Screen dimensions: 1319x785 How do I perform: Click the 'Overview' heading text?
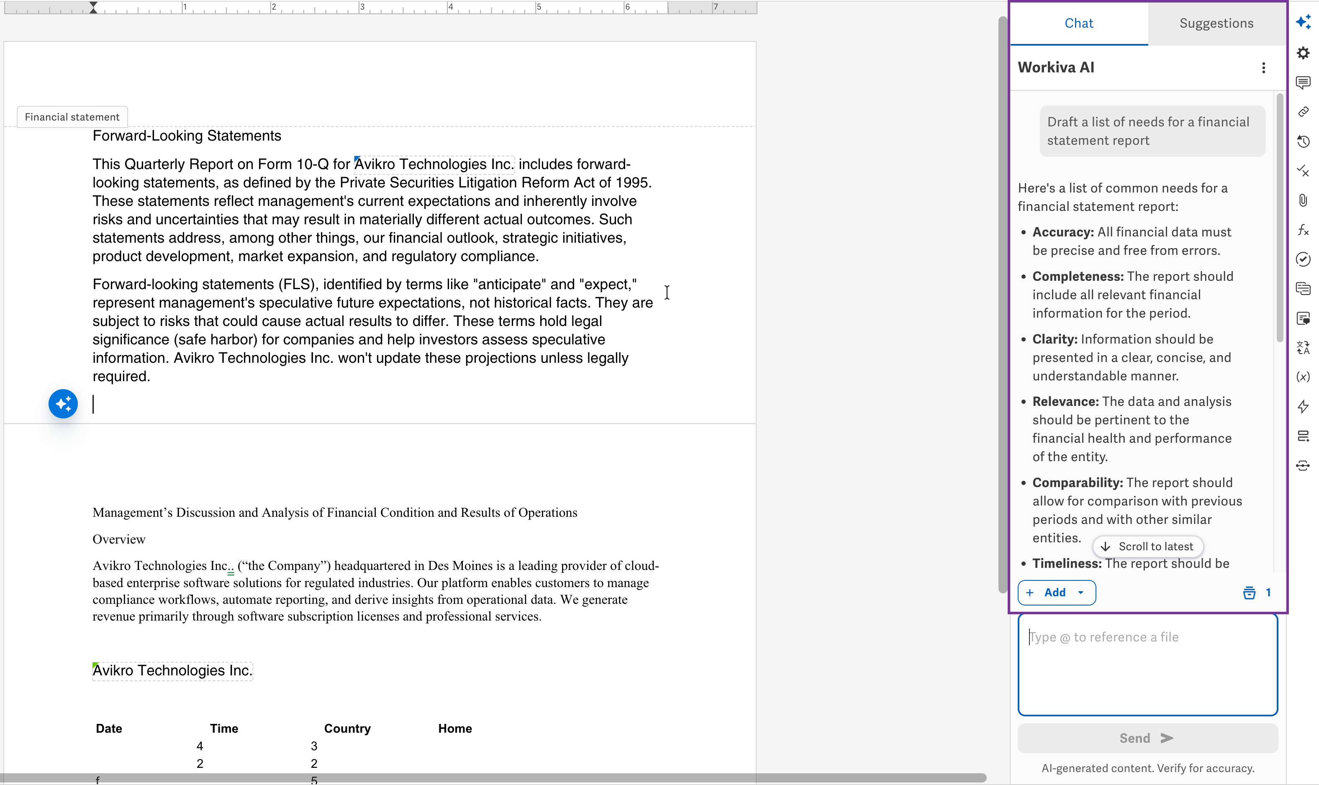[x=119, y=539]
